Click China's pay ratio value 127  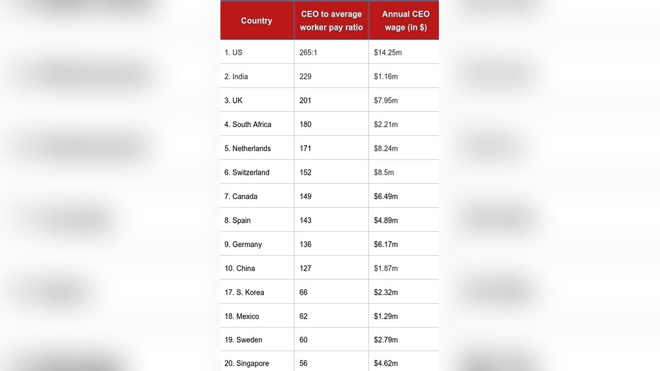[305, 268]
